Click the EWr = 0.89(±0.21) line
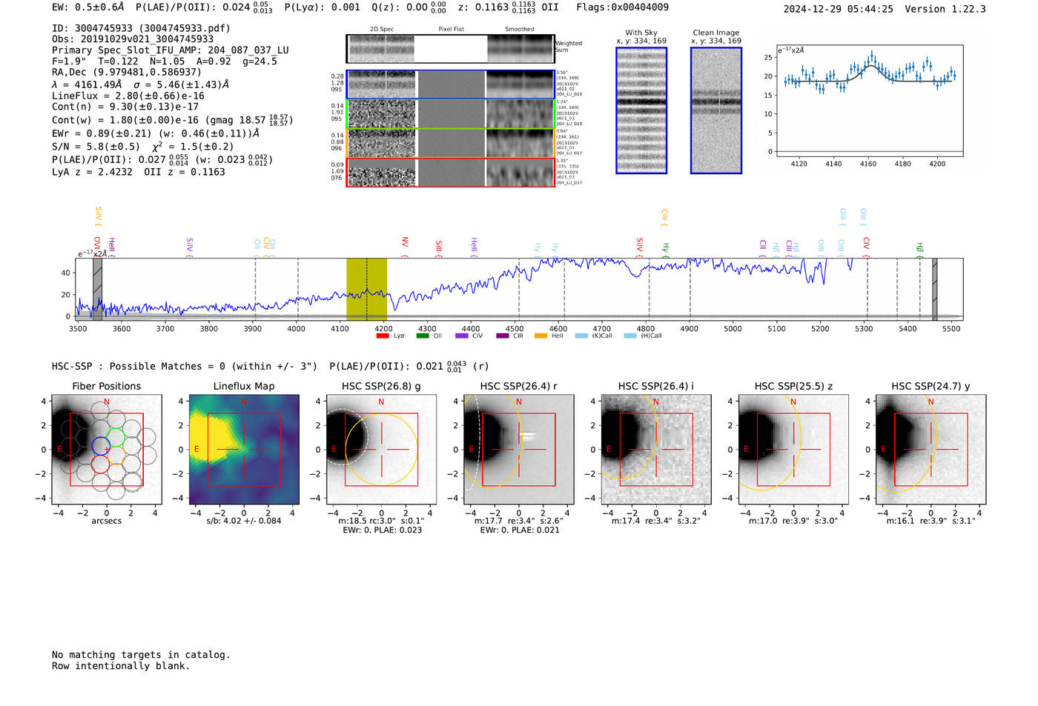 click(156, 133)
